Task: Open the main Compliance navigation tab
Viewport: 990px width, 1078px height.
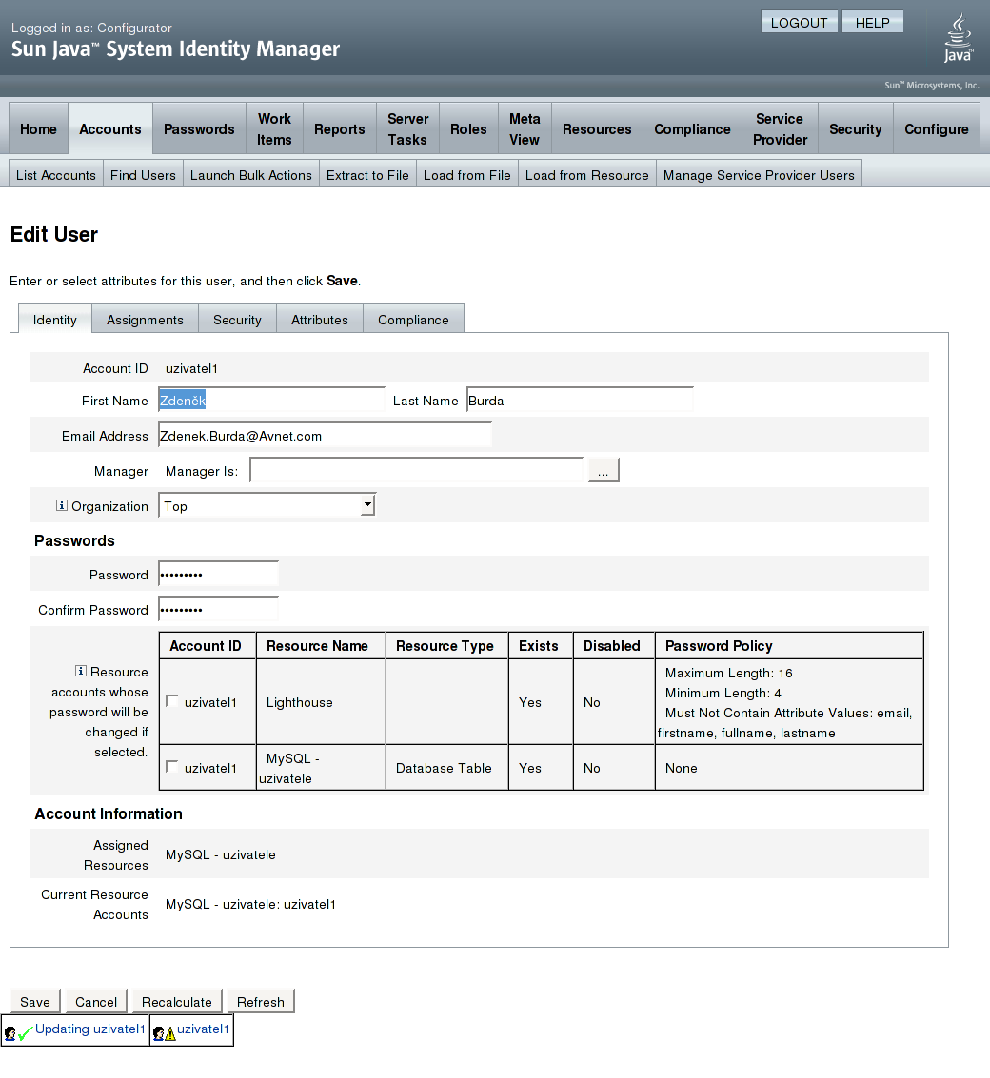Action: [x=692, y=128]
